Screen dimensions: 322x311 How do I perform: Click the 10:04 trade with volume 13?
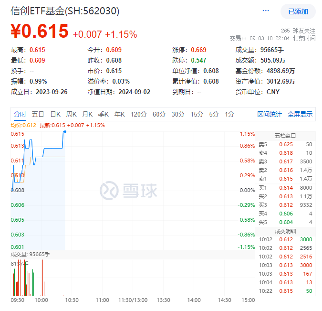pyautogui.click(x=285, y=282)
